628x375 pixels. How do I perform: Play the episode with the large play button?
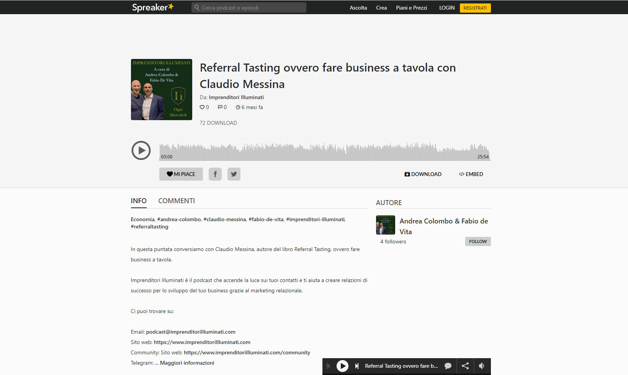pos(141,150)
